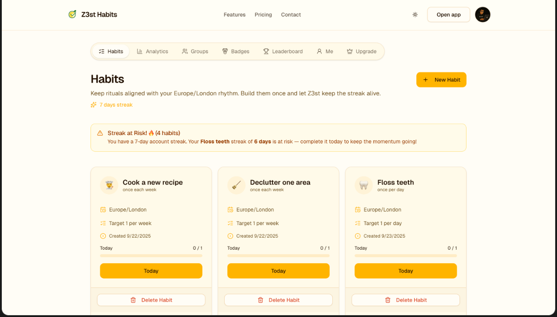
Task: Click the trash icon under Floss teeth
Action: [388, 300]
